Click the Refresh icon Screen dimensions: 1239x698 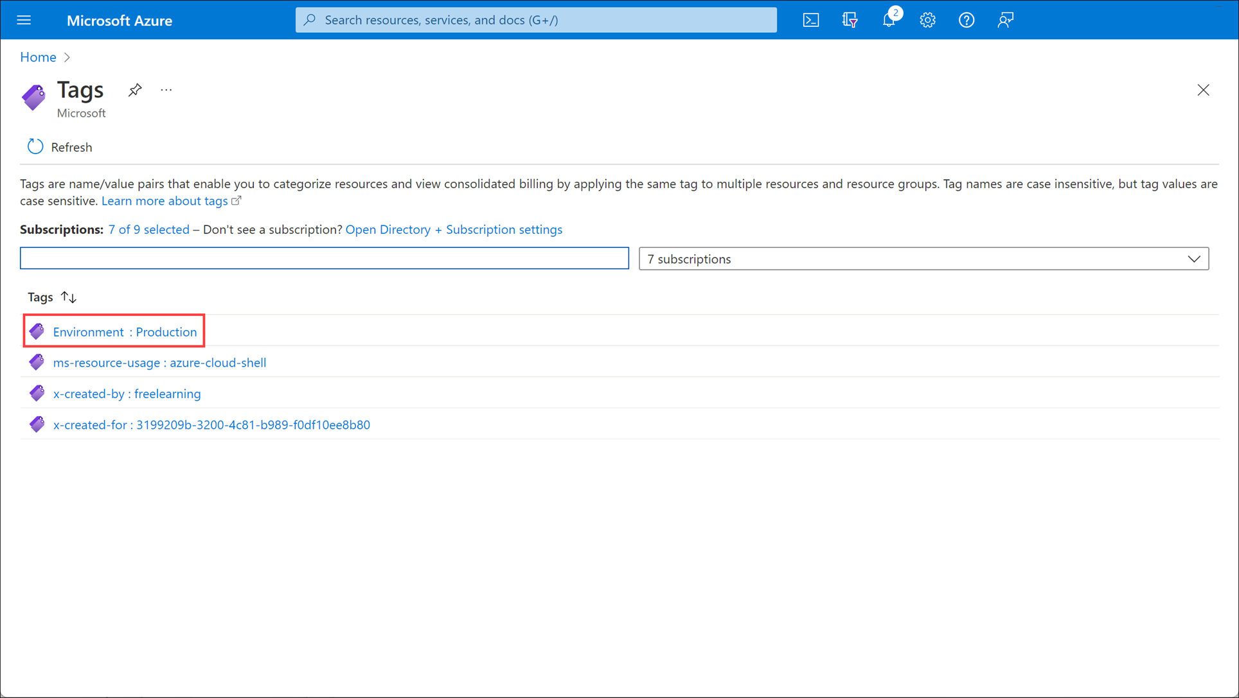coord(33,146)
